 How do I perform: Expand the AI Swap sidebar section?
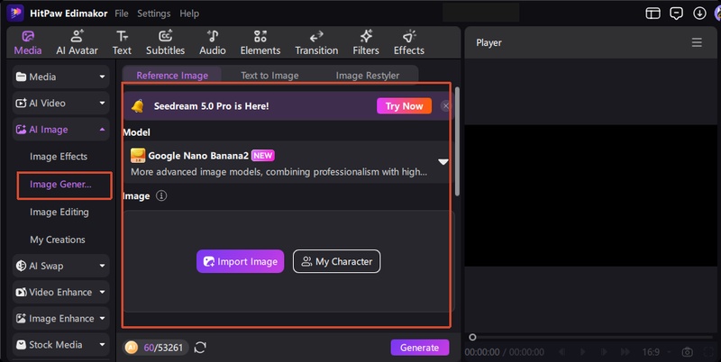(102, 266)
